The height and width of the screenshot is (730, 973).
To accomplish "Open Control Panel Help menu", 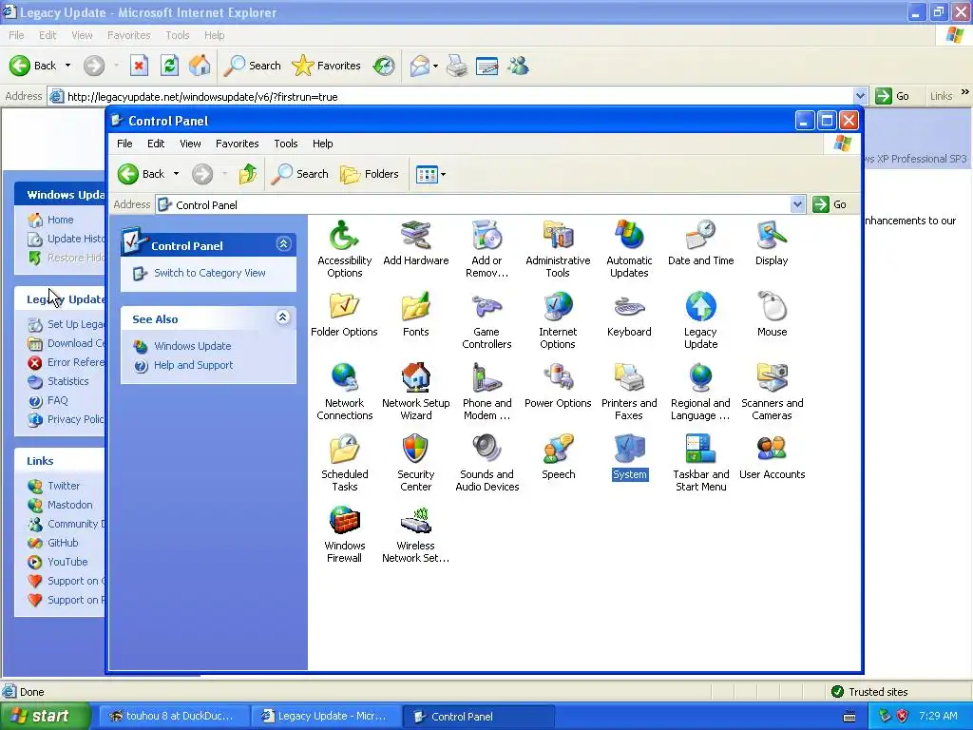I will [322, 144].
